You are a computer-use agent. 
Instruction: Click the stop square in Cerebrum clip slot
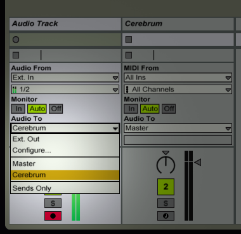coord(129,39)
